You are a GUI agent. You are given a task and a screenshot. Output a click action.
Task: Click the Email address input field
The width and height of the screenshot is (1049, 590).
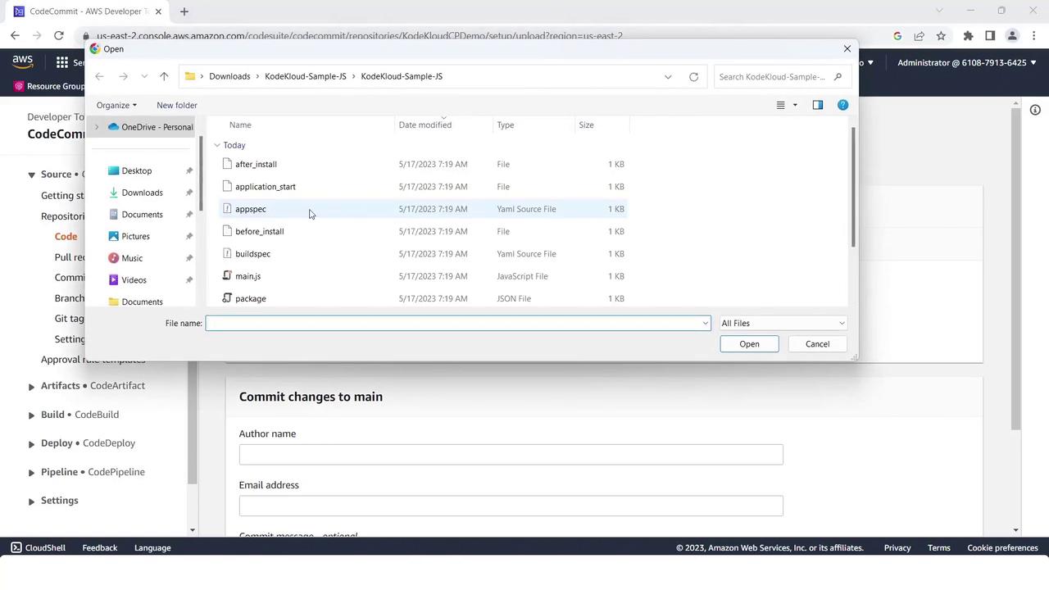[511, 506]
